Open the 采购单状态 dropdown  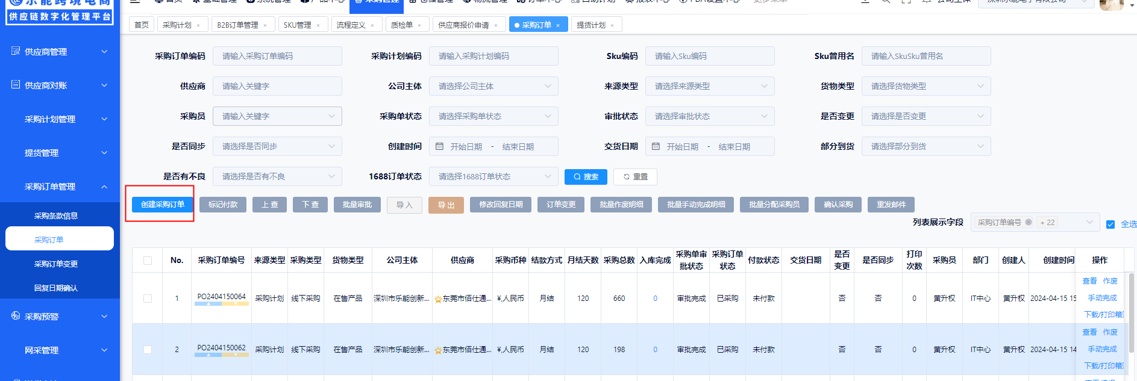[x=493, y=116]
